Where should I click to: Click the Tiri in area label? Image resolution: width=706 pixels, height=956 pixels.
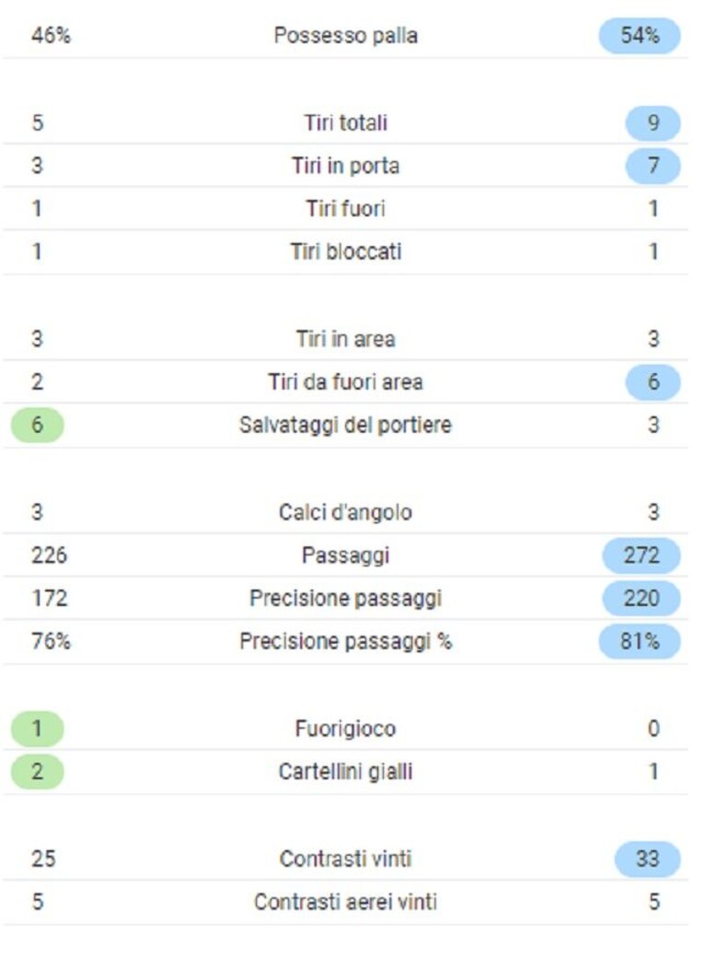(x=345, y=338)
